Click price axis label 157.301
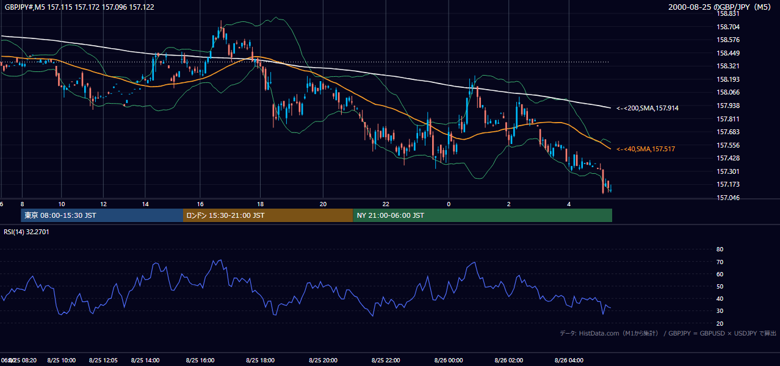This screenshot has width=780, height=366. pyautogui.click(x=728, y=171)
